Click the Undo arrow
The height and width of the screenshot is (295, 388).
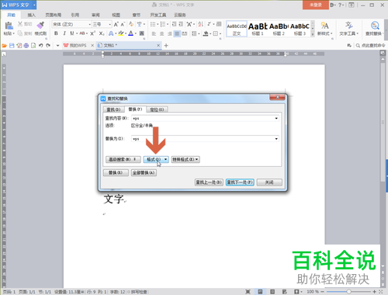pos(40,46)
